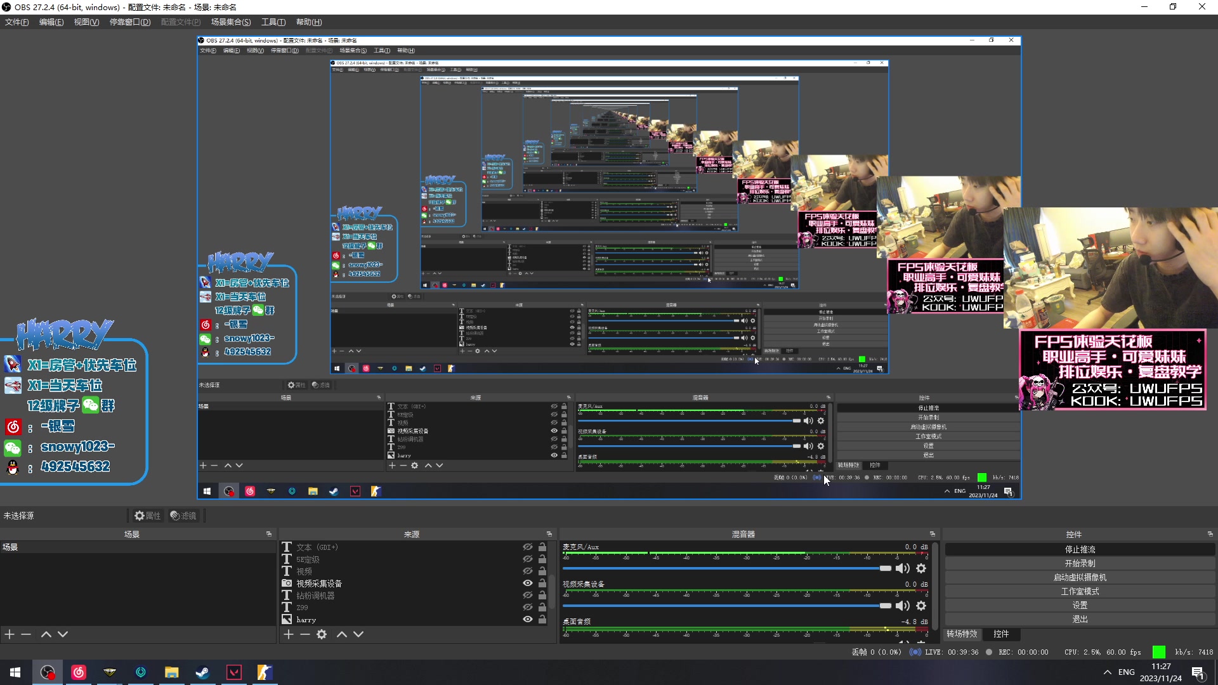Image resolution: width=1218 pixels, height=685 pixels.
Task: Click 停止推流 to stop streaming
Action: [1080, 549]
